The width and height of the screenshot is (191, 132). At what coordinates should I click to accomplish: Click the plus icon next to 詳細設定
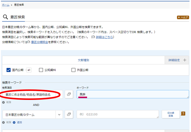185,60
